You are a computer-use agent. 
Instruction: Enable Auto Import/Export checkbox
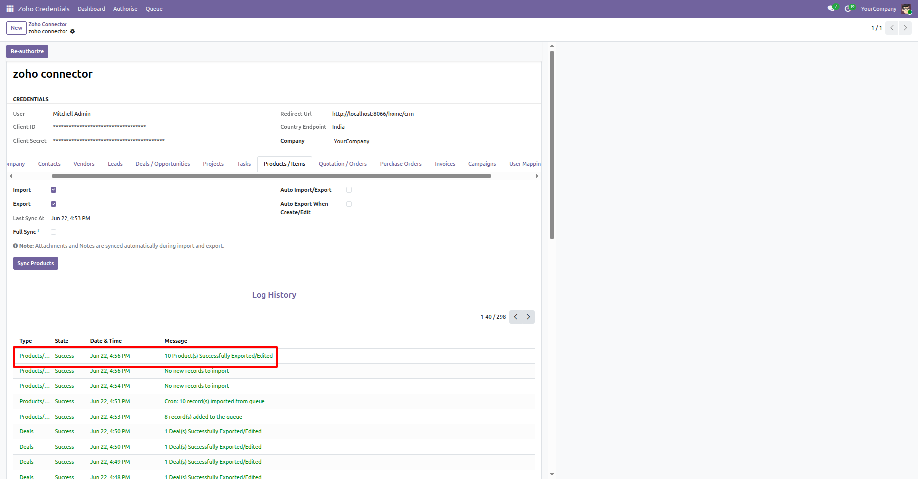click(x=349, y=190)
